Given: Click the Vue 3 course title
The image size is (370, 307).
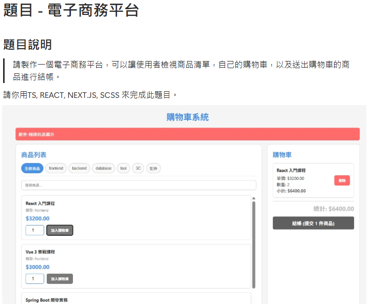Looking at the screenshot, I should tap(40, 252).
